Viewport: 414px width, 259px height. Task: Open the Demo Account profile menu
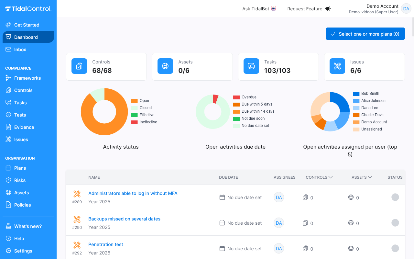[x=382, y=8]
